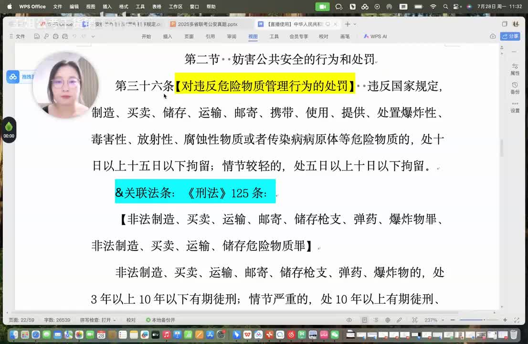This screenshot has width=528, height=344.
Task: Click the zoom in plus button
Action: pos(505,320)
